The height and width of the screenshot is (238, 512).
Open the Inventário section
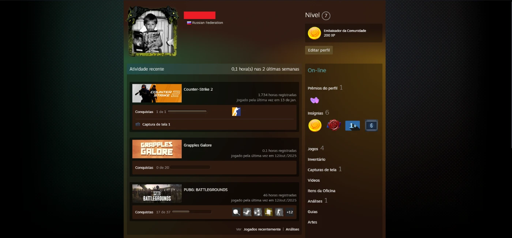coord(316,159)
